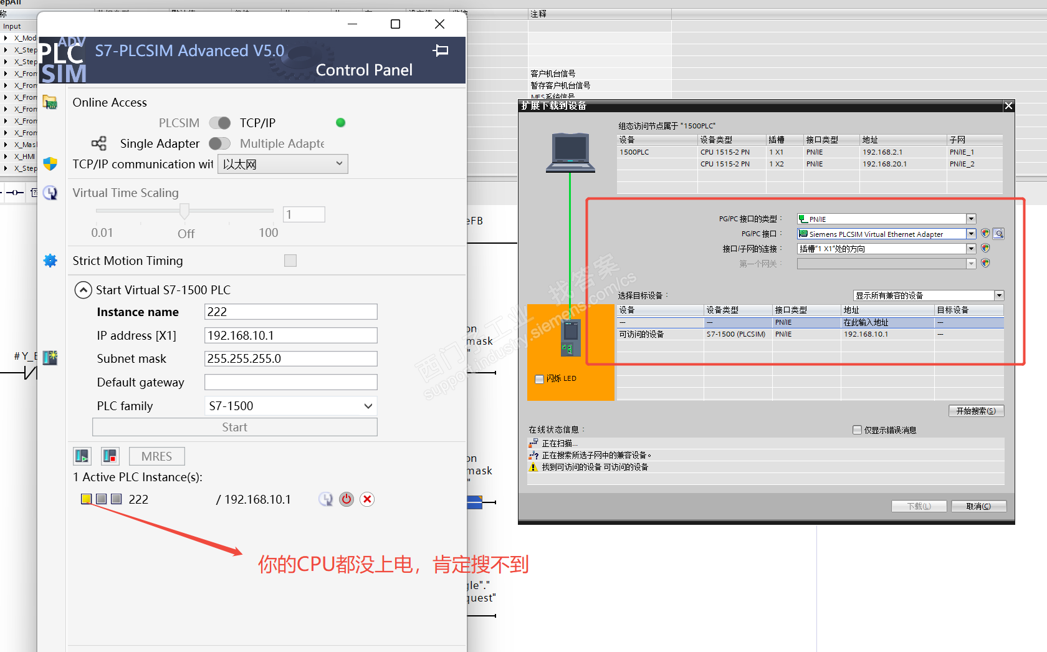
Task: Click the RUN all instances icon
Action: 82,456
